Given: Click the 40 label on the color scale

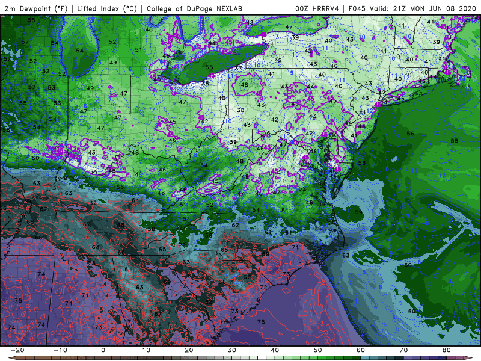Looking at the screenshot, I should pos(275,350).
